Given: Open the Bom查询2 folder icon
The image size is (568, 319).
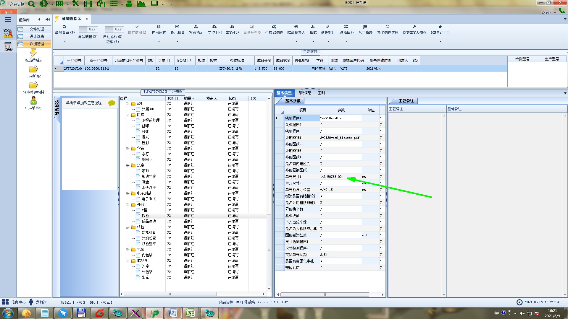Looking at the screenshot, I should pos(33,69).
